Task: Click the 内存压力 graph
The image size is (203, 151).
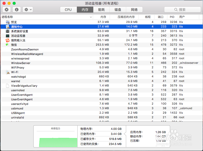Action: pos(58,142)
